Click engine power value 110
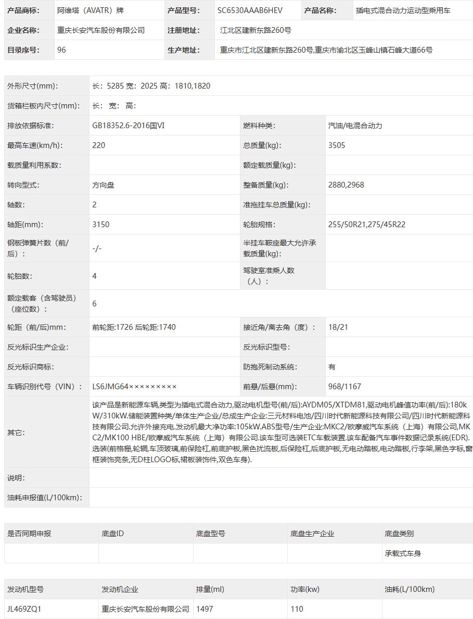The height and width of the screenshot is (619, 473). pyautogui.click(x=297, y=609)
